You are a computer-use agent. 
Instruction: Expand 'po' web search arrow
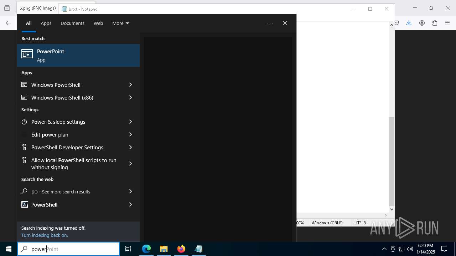click(130, 191)
